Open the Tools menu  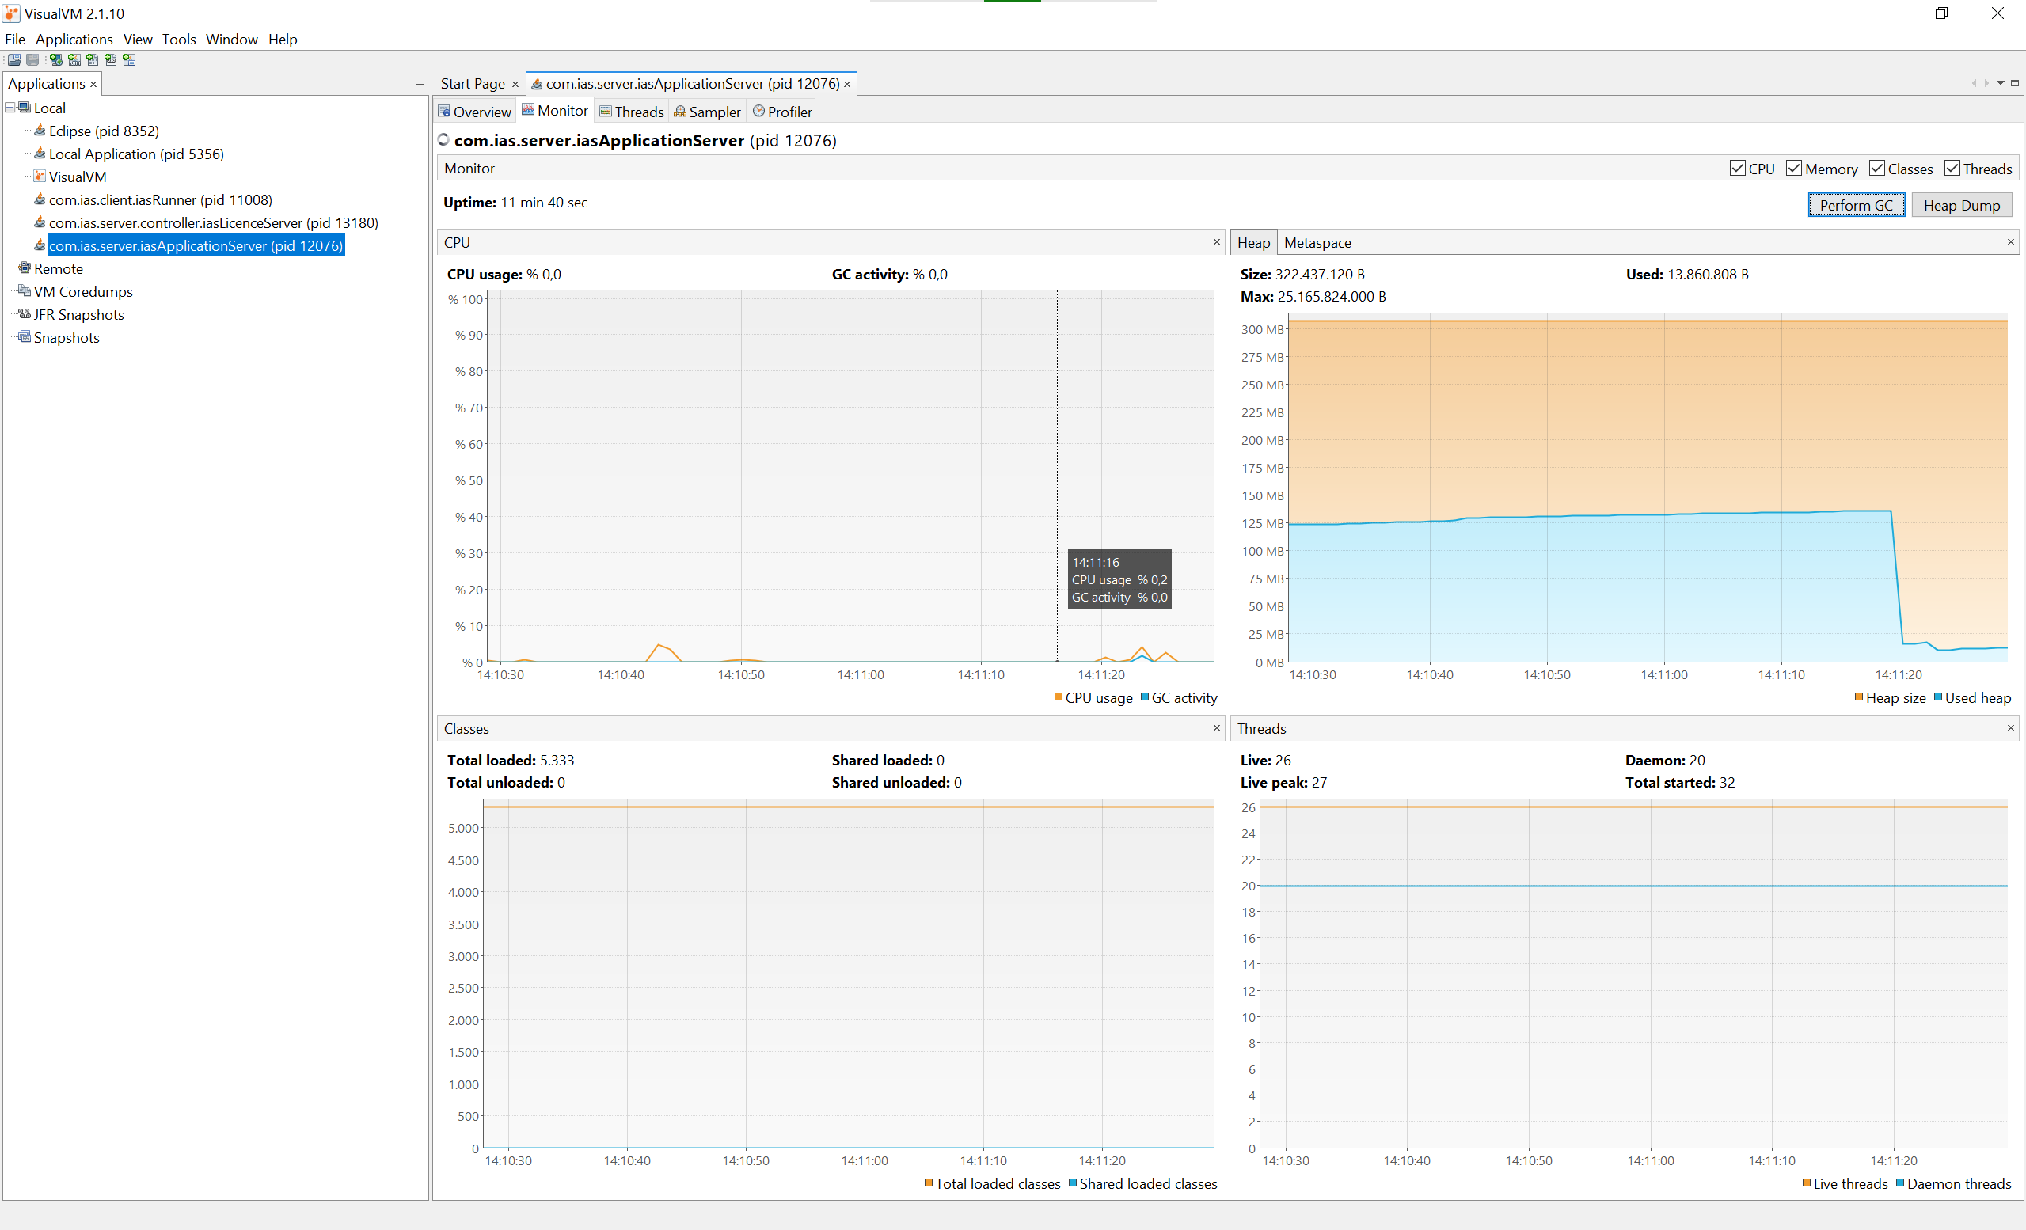point(178,40)
